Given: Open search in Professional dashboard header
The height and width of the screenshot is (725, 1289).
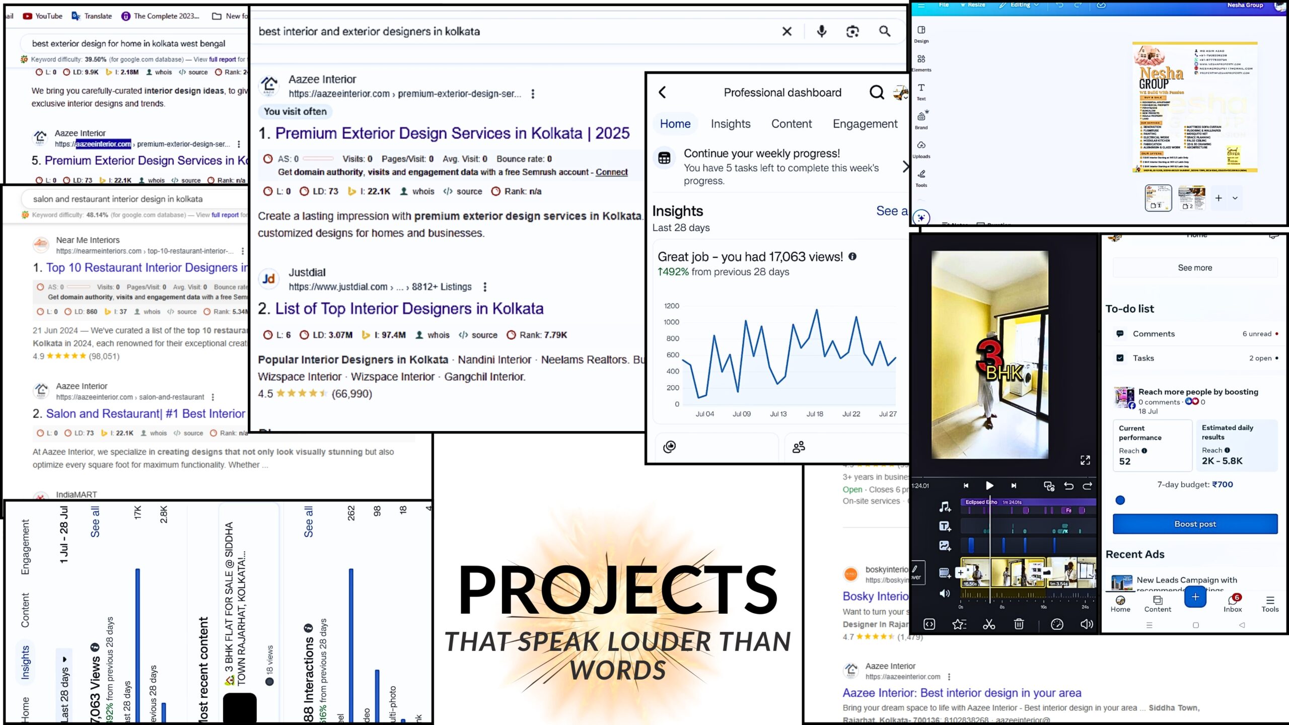Looking at the screenshot, I should point(877,92).
